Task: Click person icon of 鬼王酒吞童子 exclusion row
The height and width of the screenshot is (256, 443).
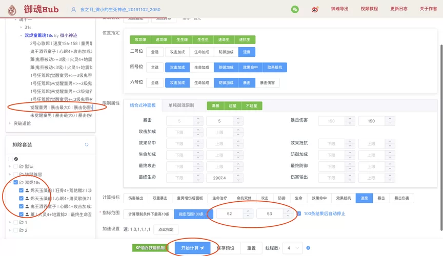Action: (27, 206)
